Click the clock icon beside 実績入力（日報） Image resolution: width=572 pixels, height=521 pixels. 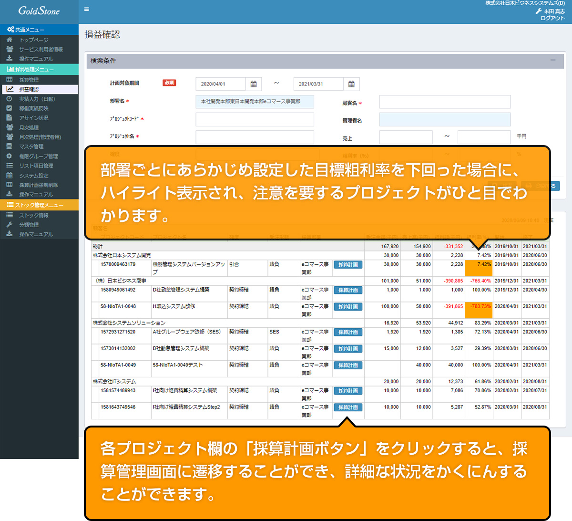pyautogui.click(x=10, y=99)
